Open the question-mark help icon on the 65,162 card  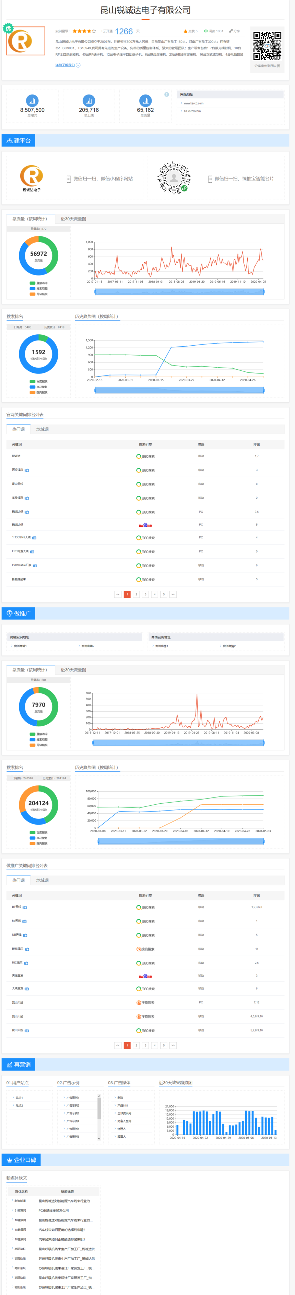pyautogui.click(x=167, y=94)
